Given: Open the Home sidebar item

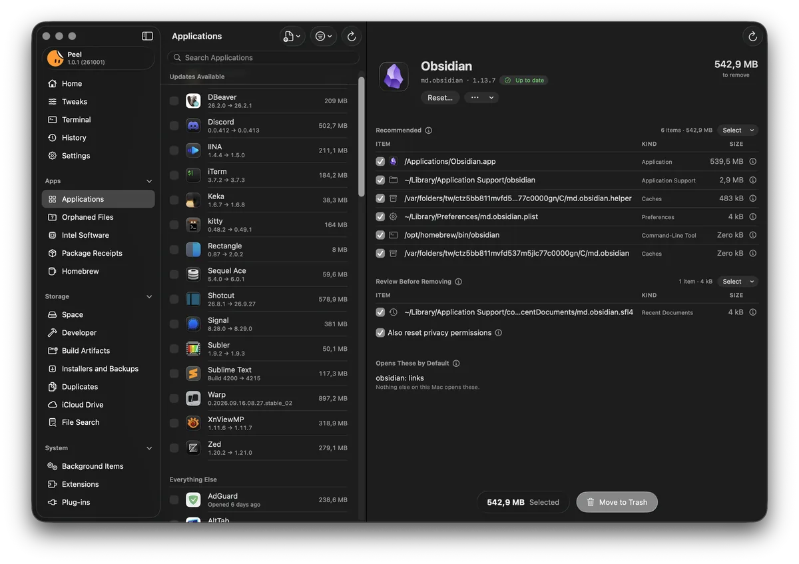Looking at the screenshot, I should pyautogui.click(x=98, y=84).
